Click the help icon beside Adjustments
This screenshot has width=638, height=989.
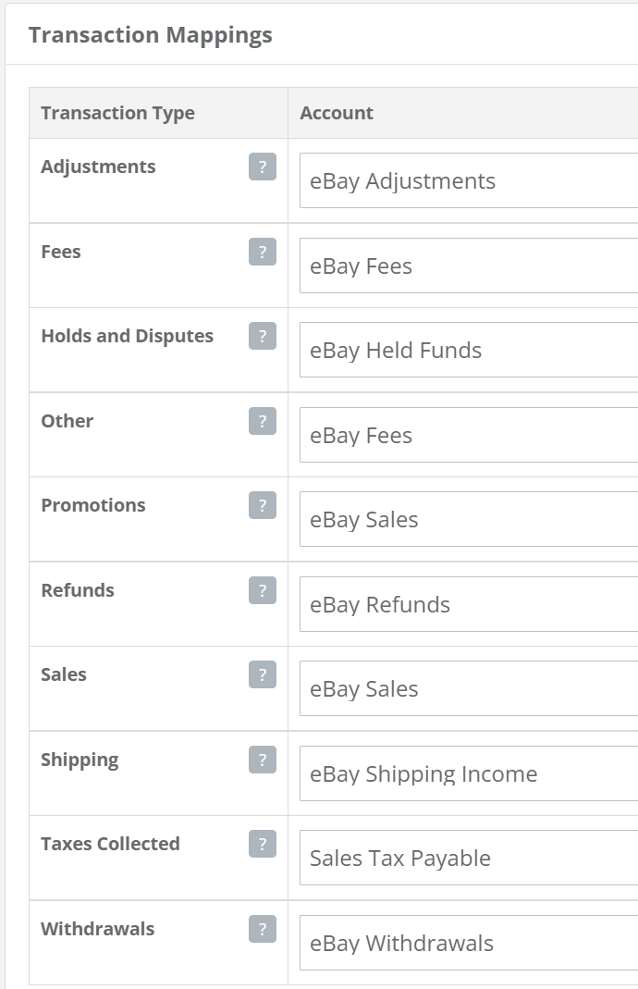(x=263, y=167)
